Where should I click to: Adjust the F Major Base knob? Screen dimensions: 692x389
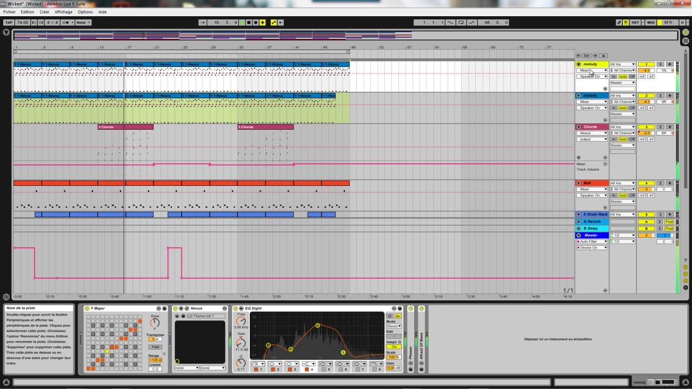(x=155, y=324)
